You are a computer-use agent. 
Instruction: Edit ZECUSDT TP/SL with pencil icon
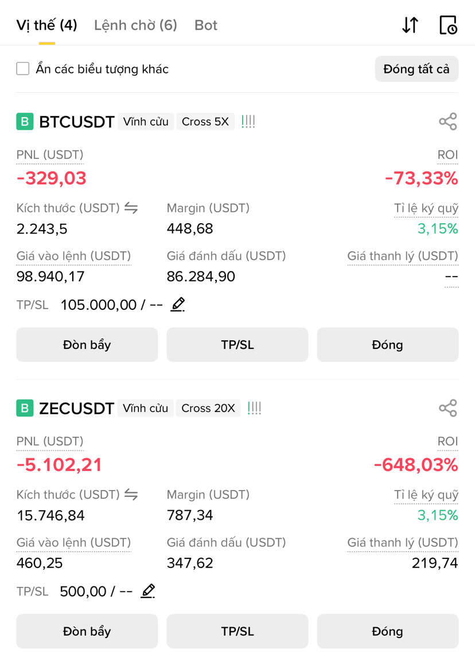[x=148, y=591]
